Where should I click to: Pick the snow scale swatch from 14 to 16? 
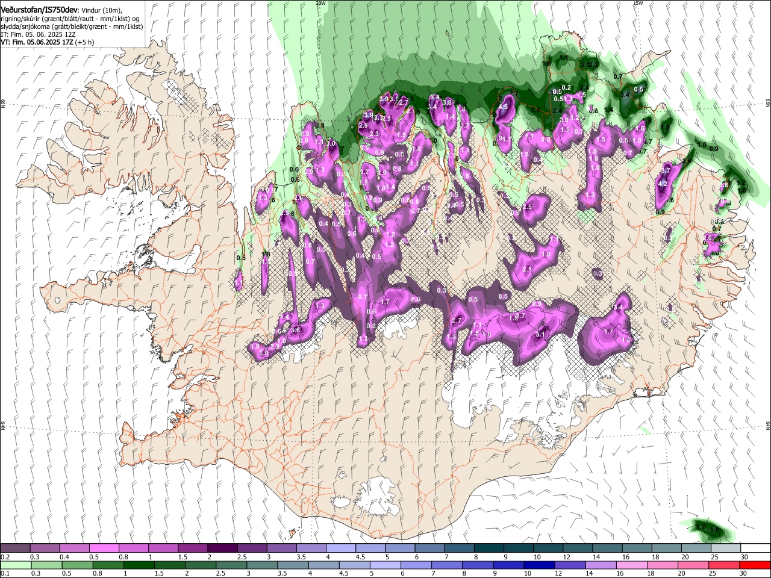tap(607, 548)
